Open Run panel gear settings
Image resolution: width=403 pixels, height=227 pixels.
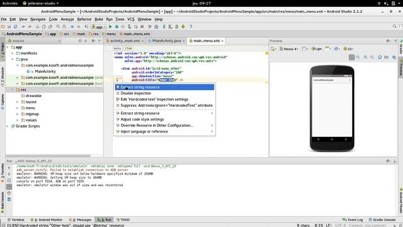click(388, 161)
